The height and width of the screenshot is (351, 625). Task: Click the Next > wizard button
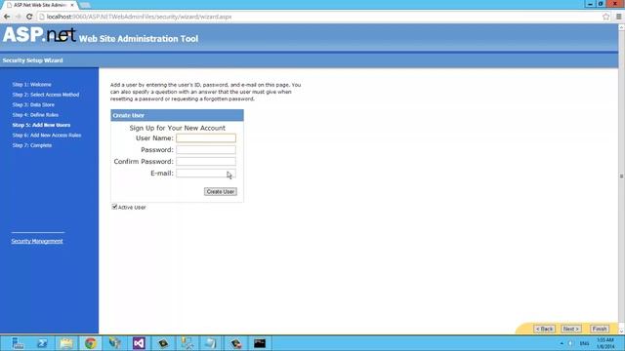coord(570,329)
